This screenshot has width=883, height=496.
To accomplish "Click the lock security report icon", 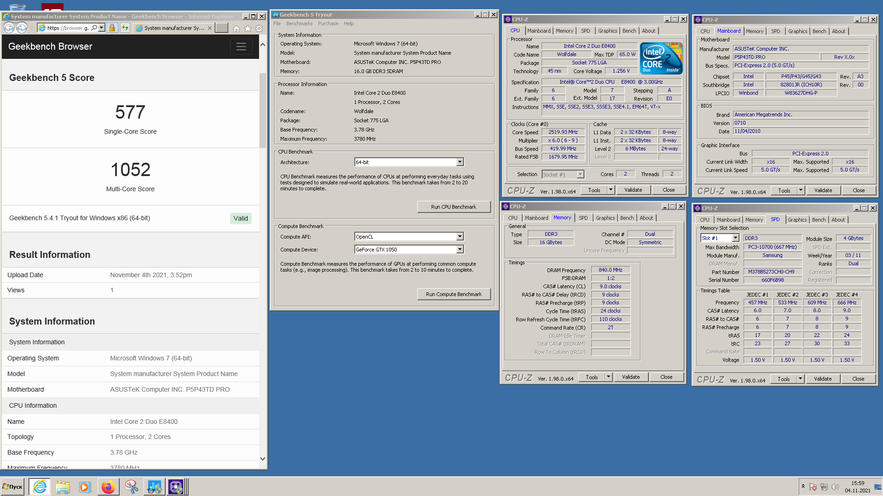I will pos(112,28).
